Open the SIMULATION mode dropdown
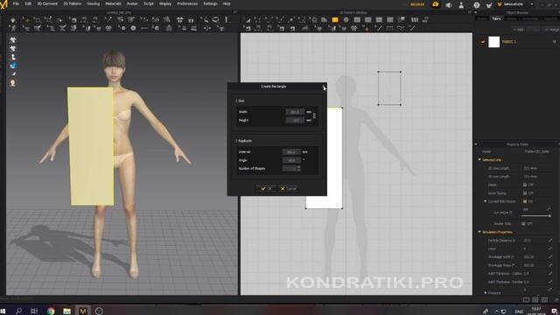The image size is (560, 315). pos(532,4)
